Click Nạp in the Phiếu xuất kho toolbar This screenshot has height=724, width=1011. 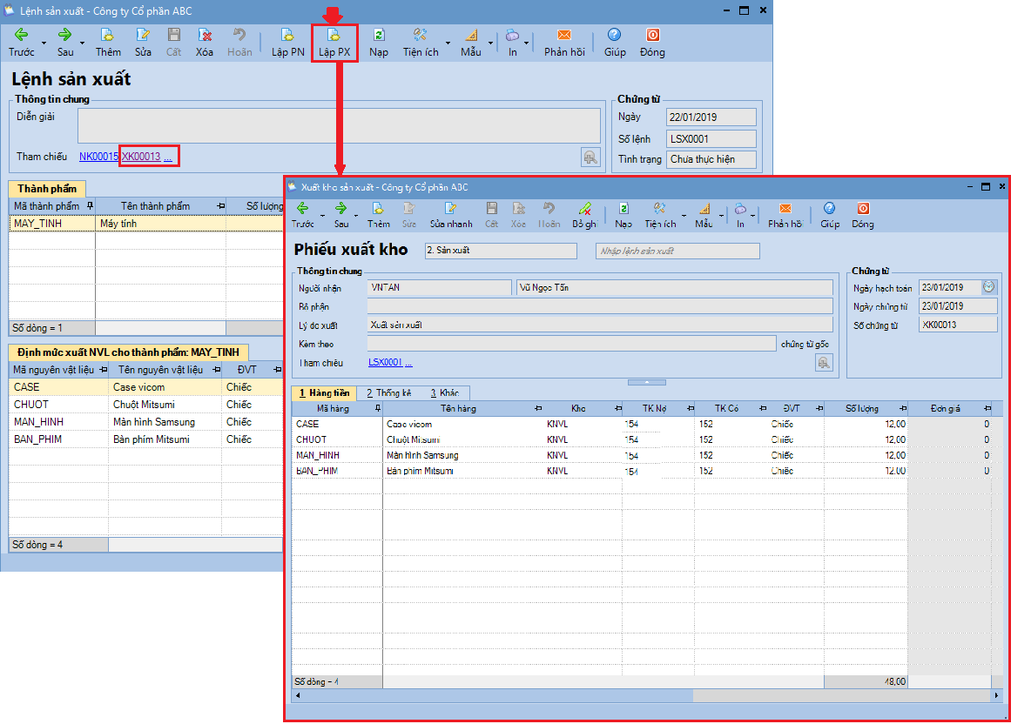click(623, 215)
